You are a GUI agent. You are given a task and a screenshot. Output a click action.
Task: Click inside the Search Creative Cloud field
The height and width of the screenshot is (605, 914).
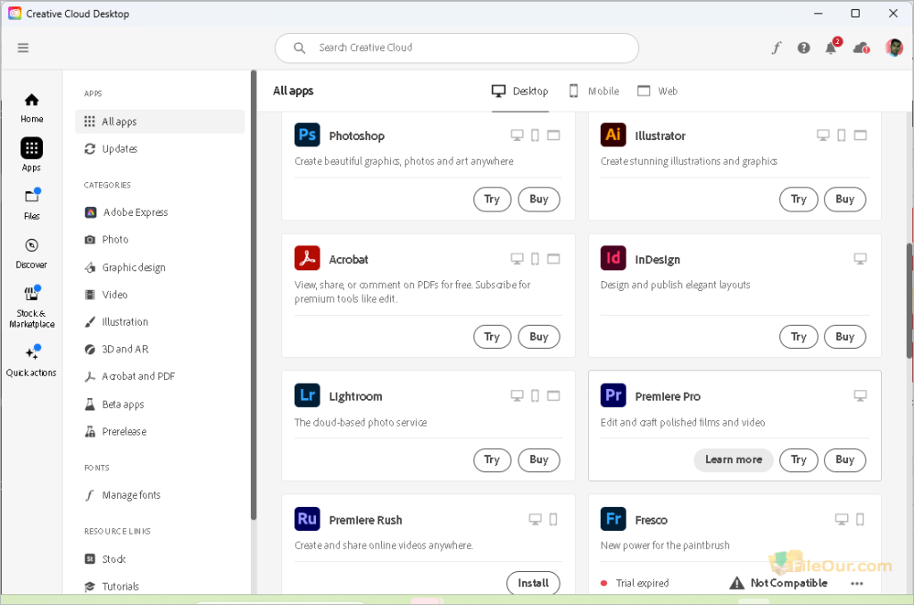[456, 47]
